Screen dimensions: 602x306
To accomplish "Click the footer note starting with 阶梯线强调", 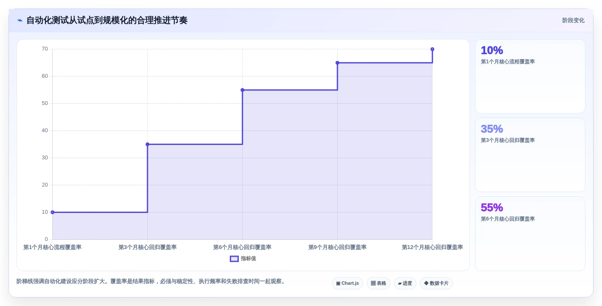I will [x=152, y=281].
